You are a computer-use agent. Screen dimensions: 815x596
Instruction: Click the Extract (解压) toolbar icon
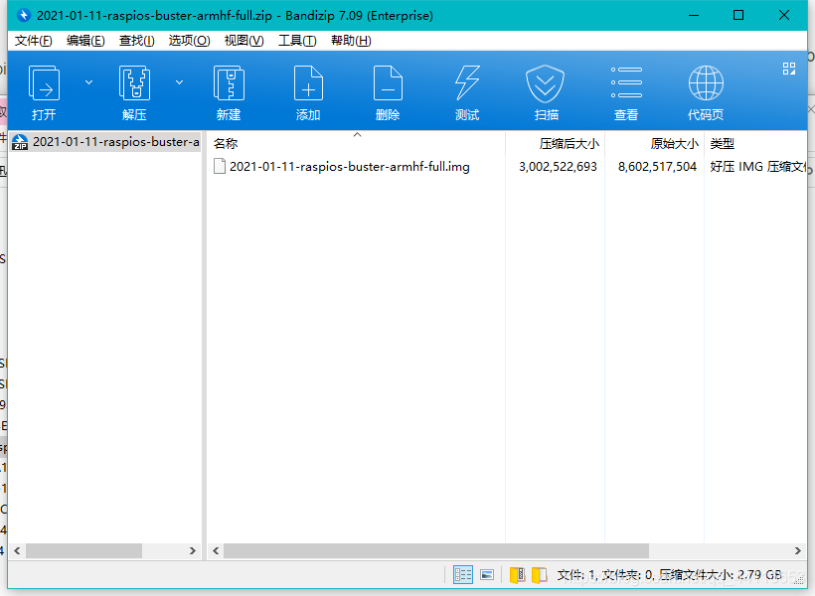point(134,83)
